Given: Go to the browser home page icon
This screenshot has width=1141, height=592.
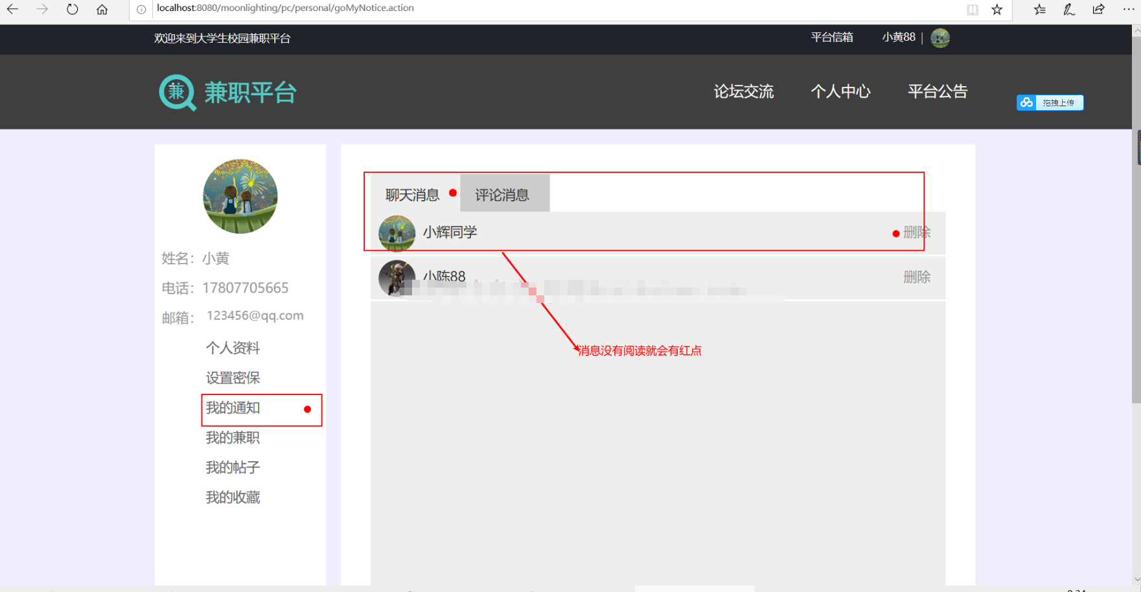Looking at the screenshot, I should point(102,9).
